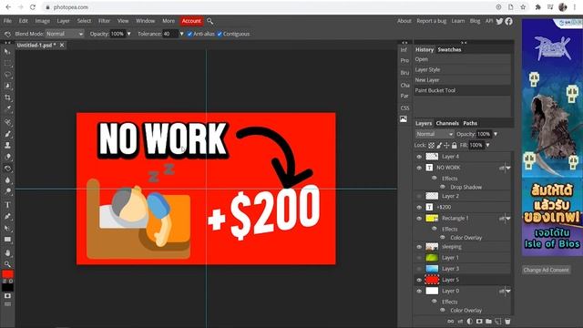Toggle the Contiguous checkbox
583x328 pixels.
220,34
